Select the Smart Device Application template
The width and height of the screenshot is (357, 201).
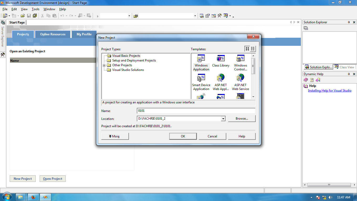(201, 82)
